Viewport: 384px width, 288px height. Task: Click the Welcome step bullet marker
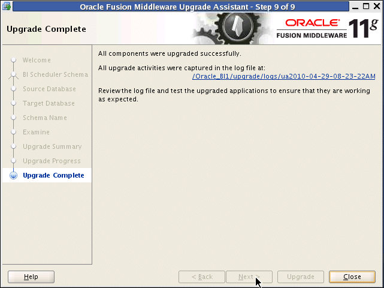[x=13, y=60]
